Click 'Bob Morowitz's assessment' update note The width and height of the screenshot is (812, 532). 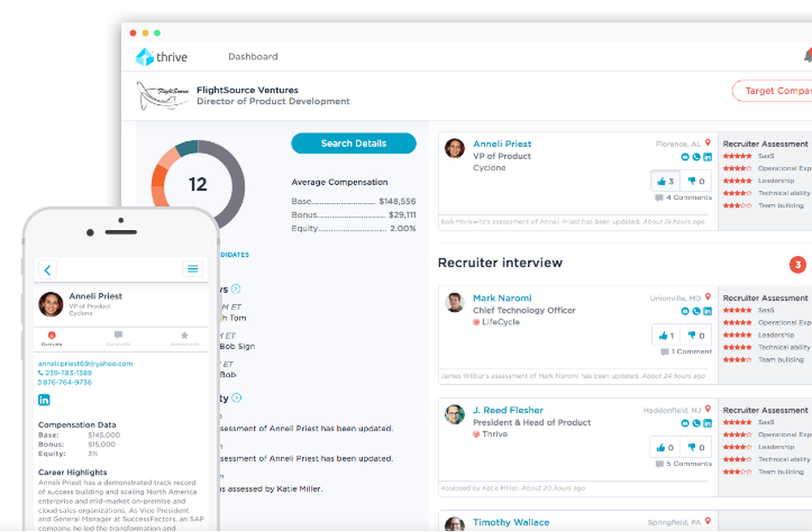tap(572, 222)
